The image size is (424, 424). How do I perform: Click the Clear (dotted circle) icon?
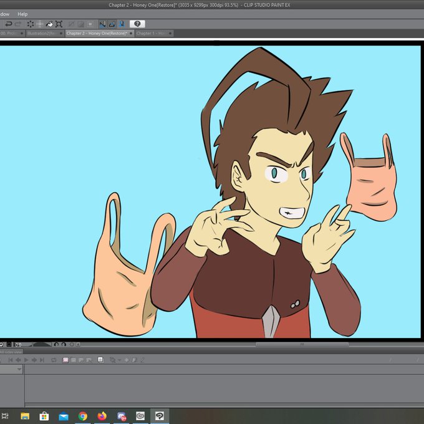[31, 24]
